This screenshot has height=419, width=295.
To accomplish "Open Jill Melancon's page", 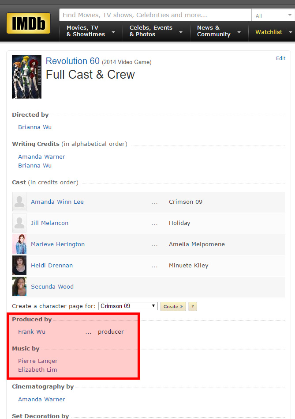I will click(x=49, y=223).
